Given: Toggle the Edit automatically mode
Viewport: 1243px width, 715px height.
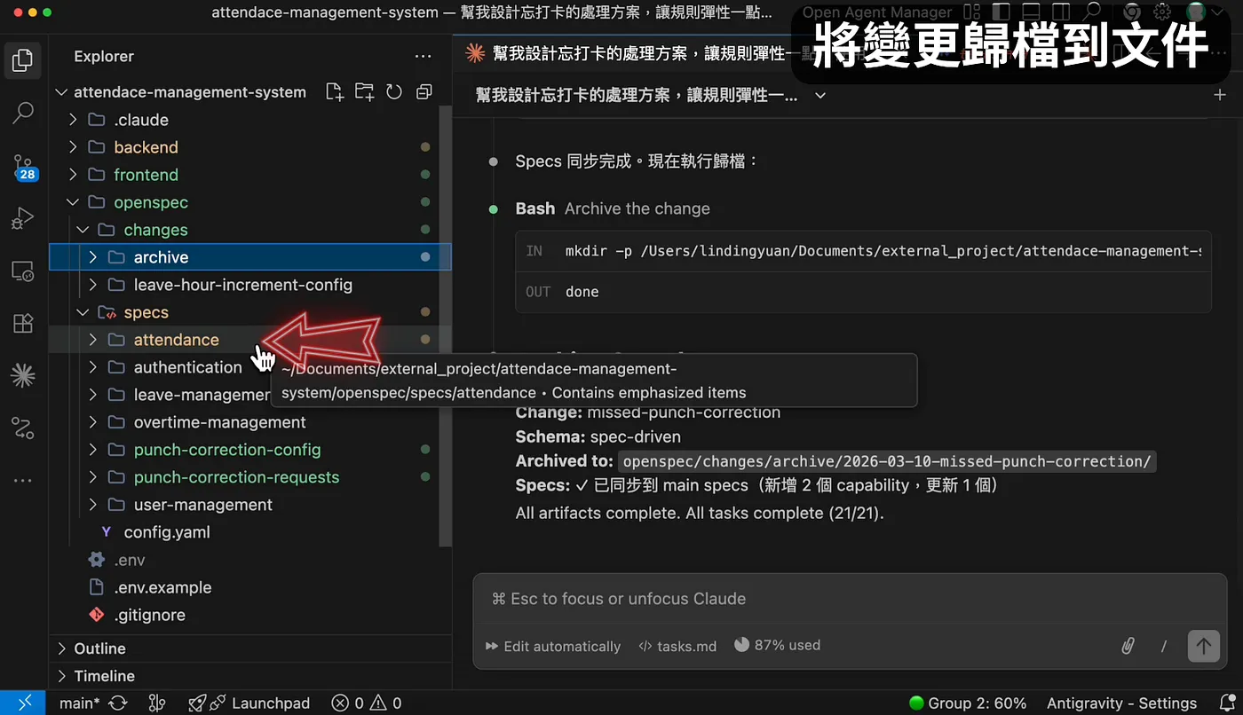Looking at the screenshot, I should pos(553,646).
